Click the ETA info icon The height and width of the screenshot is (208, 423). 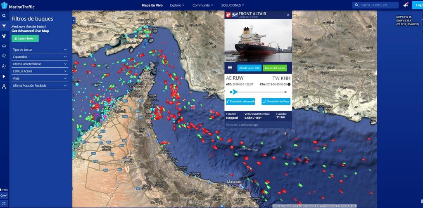(289, 84)
